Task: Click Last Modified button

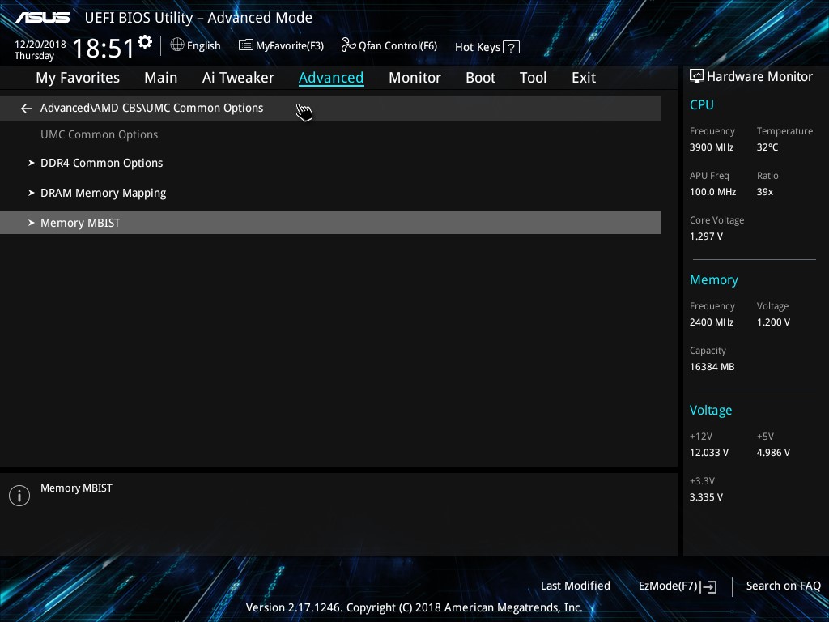Action: click(576, 586)
